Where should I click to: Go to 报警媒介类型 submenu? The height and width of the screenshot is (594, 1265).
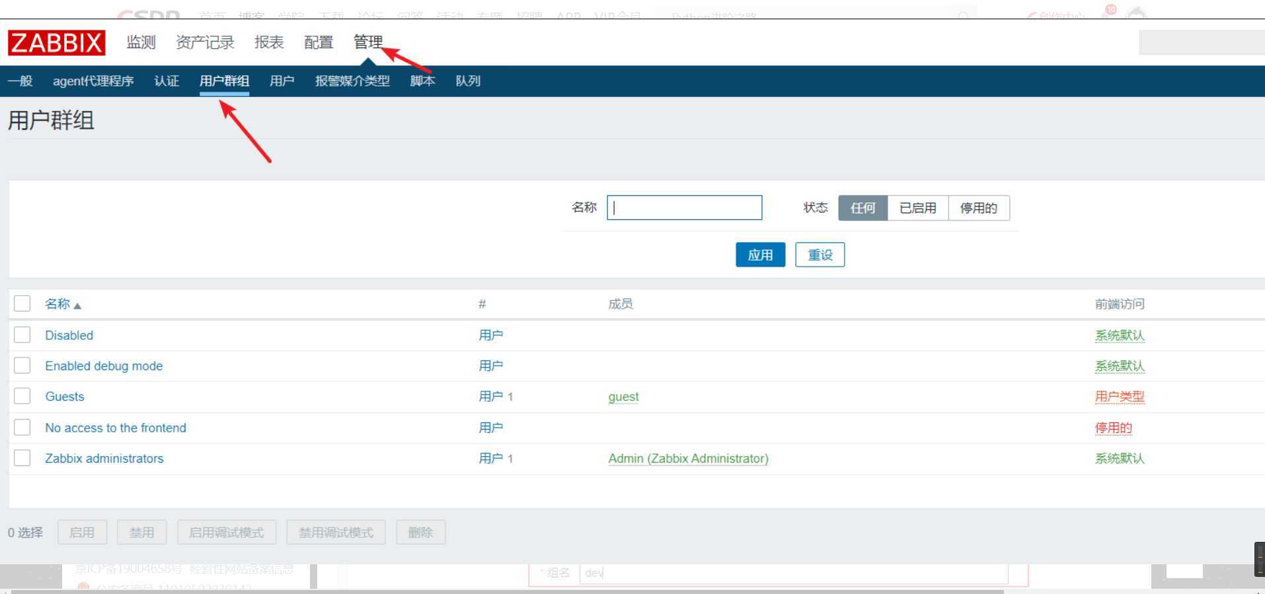tap(352, 81)
